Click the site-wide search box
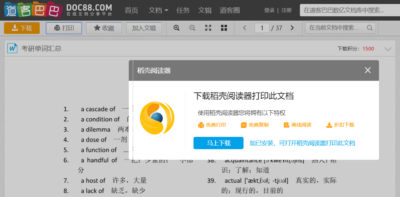 pos(350,10)
